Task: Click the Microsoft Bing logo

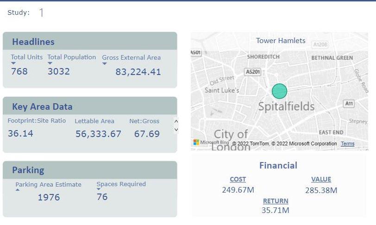Action: [211, 143]
